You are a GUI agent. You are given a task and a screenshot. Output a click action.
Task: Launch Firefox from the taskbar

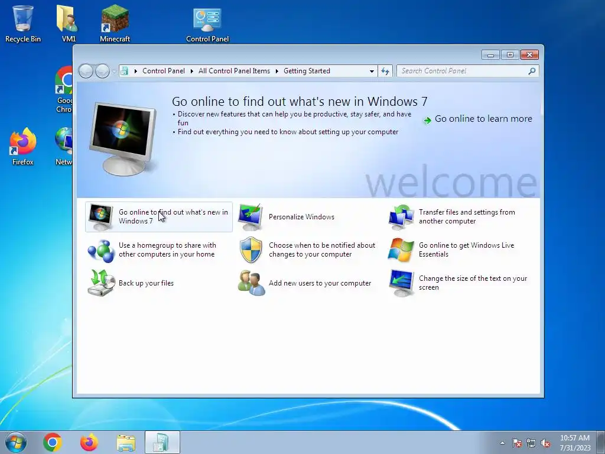(89, 442)
